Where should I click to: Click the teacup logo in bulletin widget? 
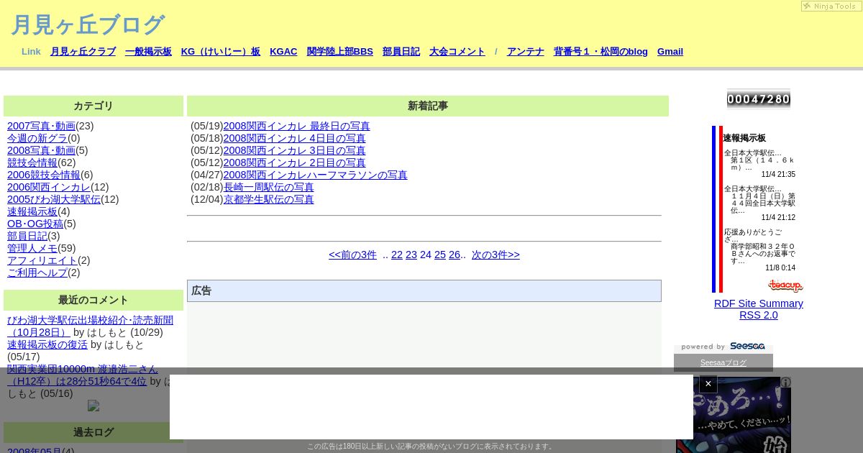tap(785, 285)
